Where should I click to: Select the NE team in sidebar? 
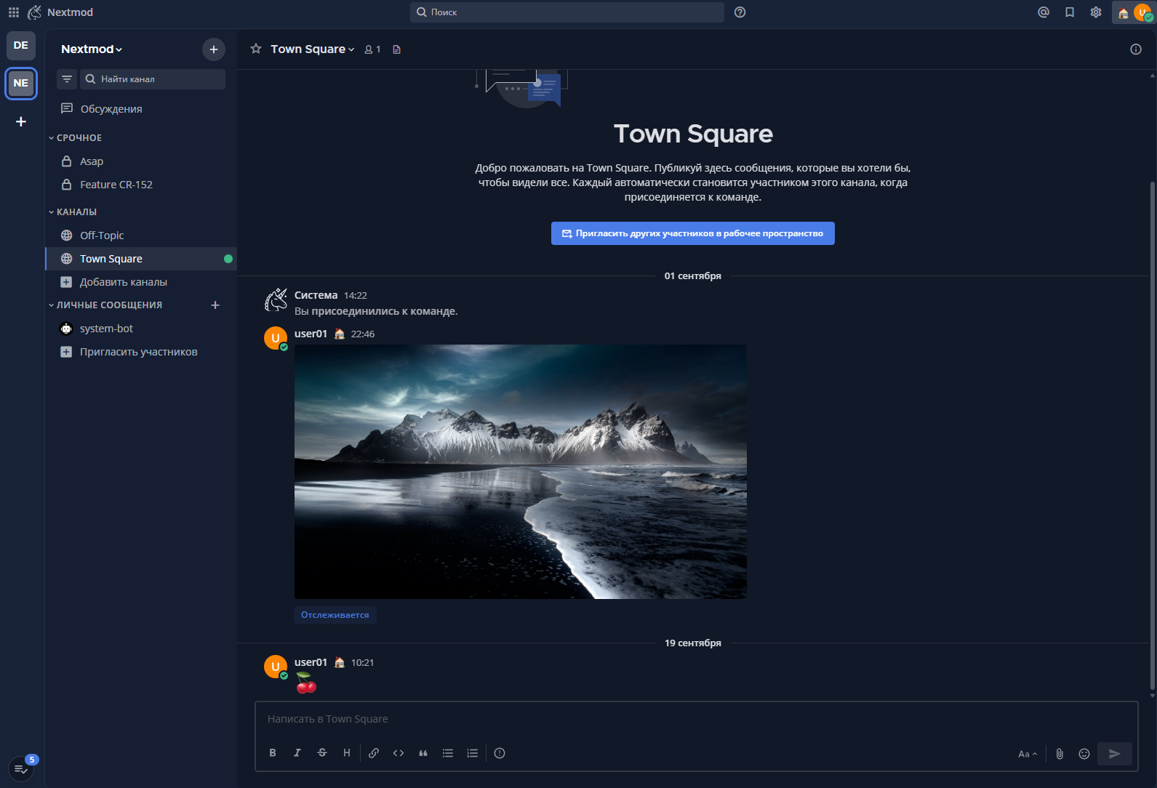pos(21,83)
